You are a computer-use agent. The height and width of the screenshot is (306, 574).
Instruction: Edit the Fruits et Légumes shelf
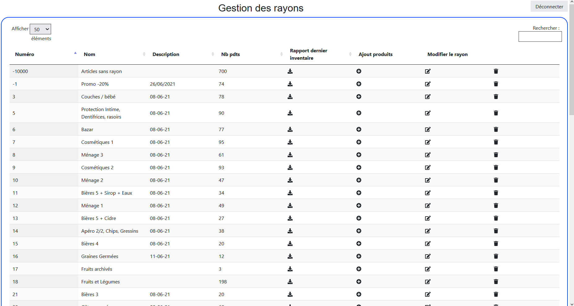coord(428,282)
